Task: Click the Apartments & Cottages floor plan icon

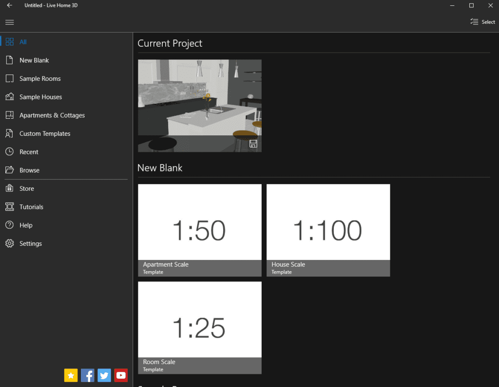Action: point(10,115)
